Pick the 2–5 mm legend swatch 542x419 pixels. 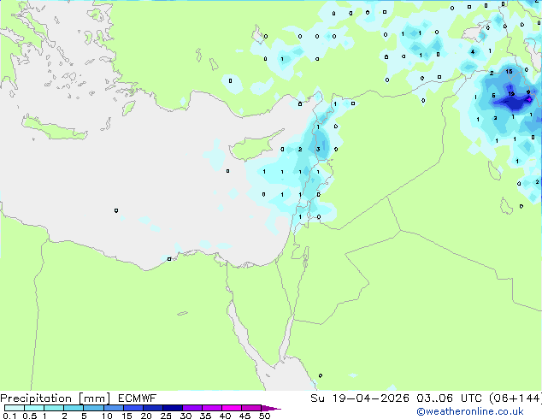(74, 408)
